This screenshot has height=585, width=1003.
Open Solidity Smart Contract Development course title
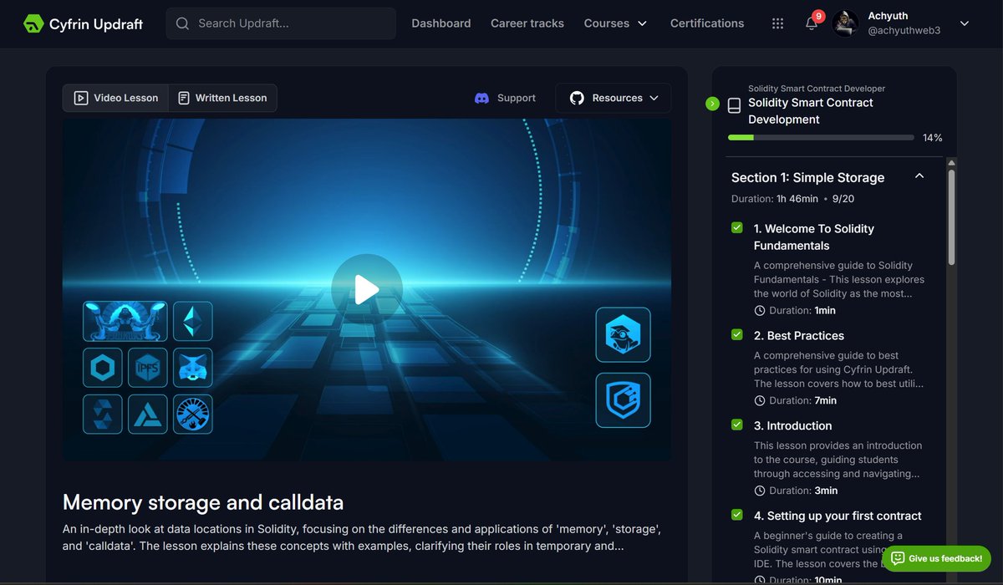810,111
